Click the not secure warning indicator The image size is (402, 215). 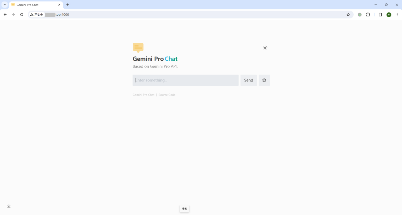pos(36,15)
